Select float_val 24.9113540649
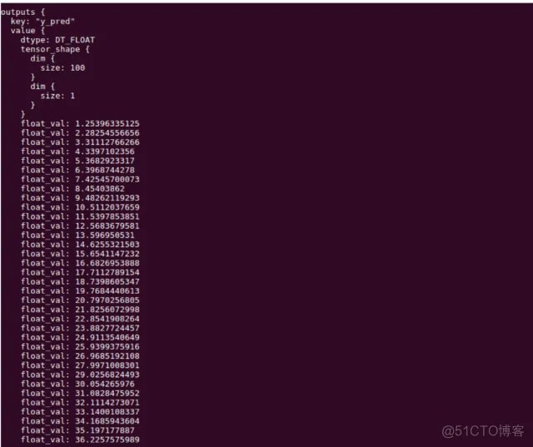 (80, 337)
